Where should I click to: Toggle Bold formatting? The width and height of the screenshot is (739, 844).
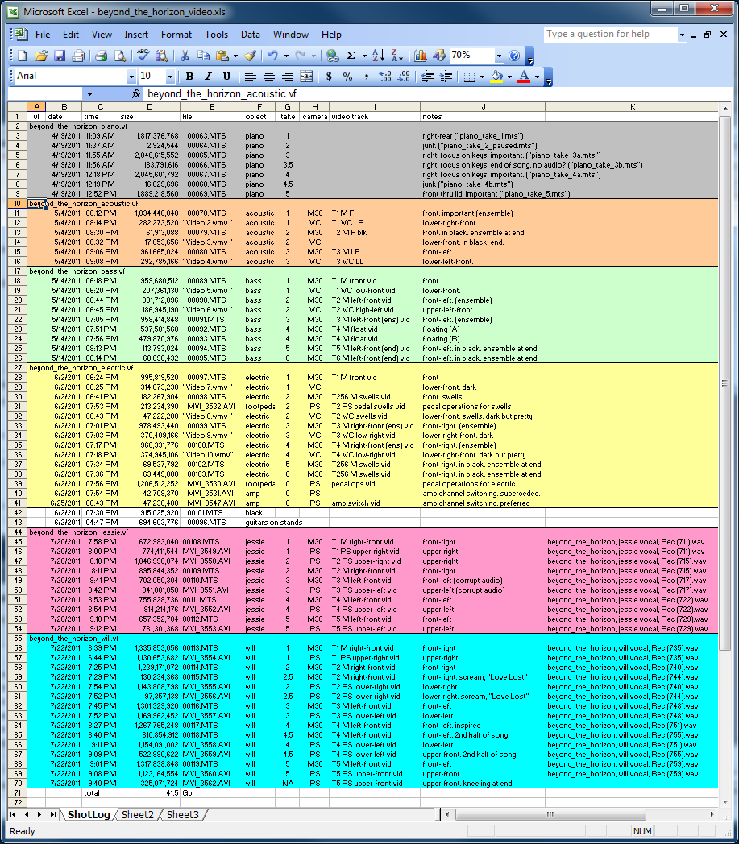click(x=189, y=77)
